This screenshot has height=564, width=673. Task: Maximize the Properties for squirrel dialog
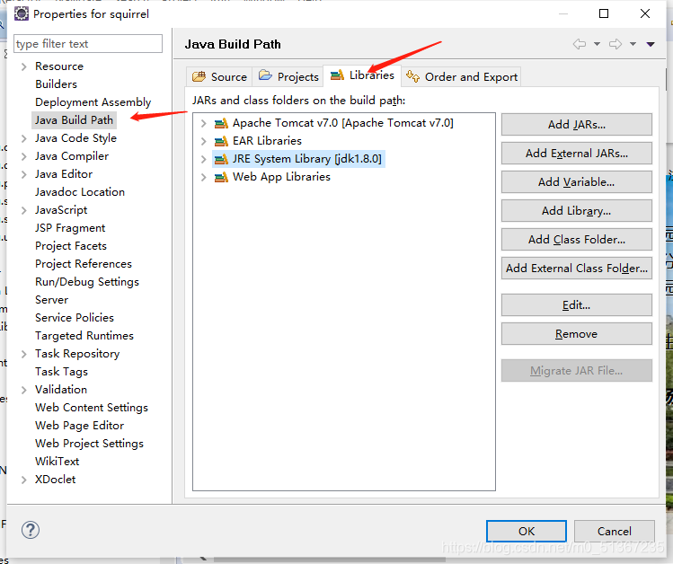click(604, 13)
